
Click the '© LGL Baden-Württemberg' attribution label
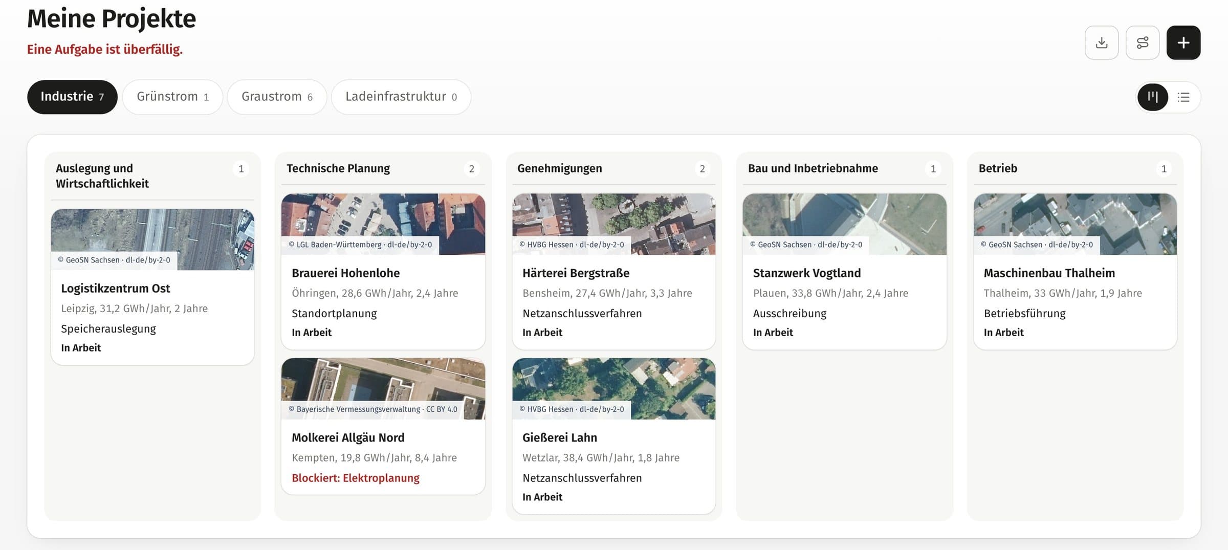click(x=360, y=245)
